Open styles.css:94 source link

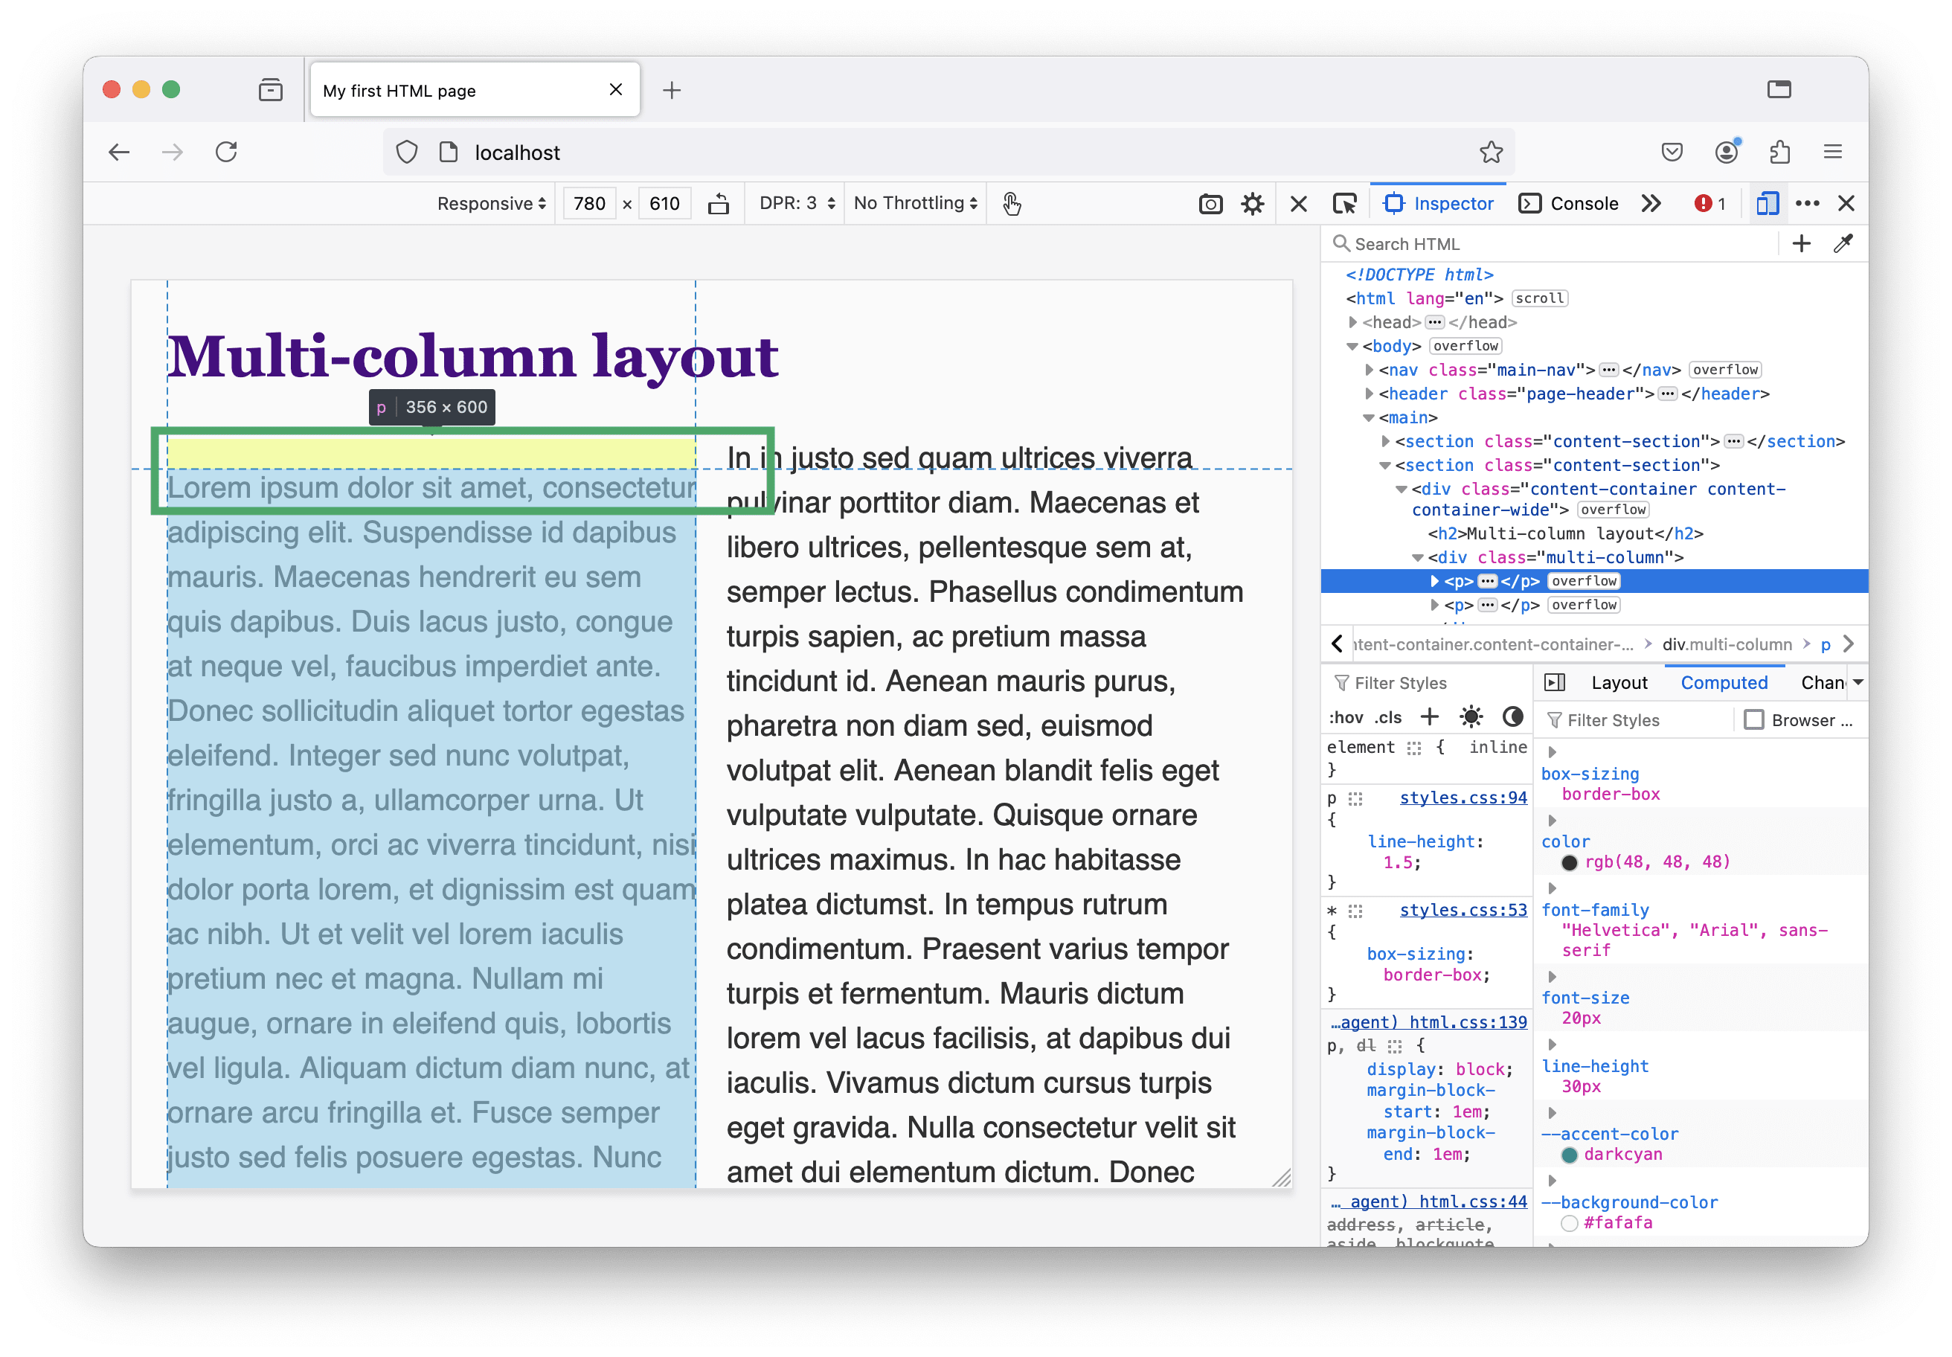(1463, 798)
